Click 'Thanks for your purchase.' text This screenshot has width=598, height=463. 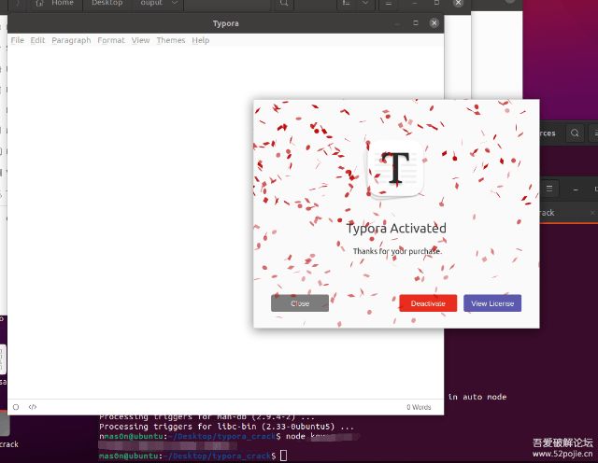(x=397, y=251)
